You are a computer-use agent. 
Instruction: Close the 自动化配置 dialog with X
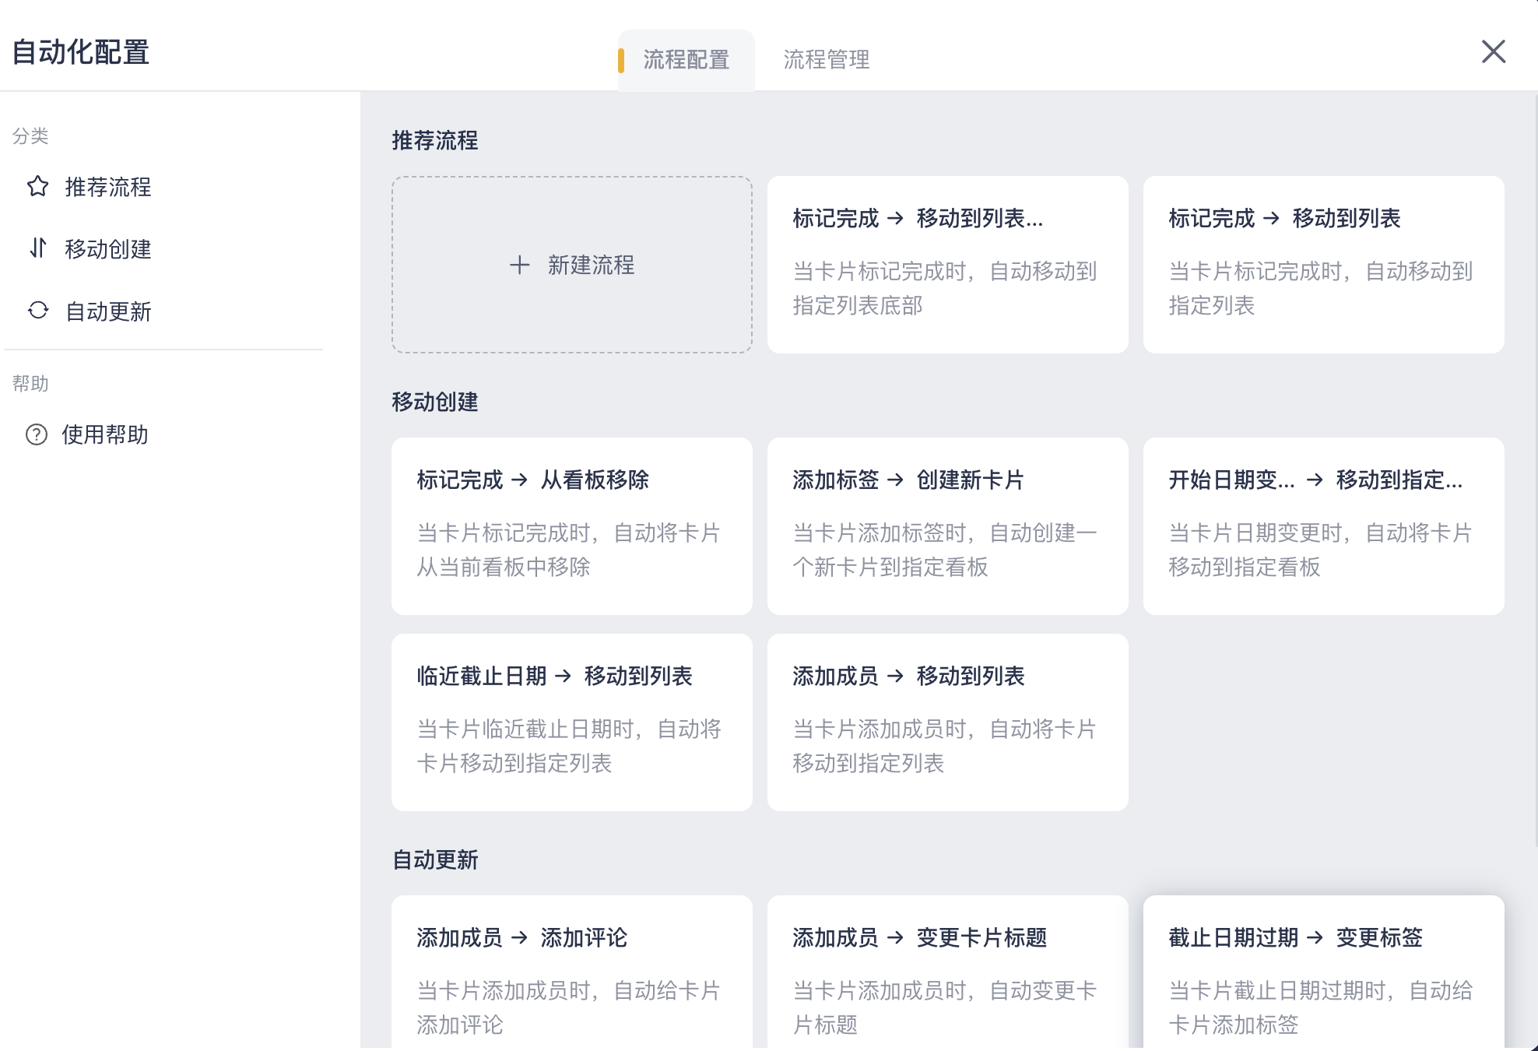1493,52
